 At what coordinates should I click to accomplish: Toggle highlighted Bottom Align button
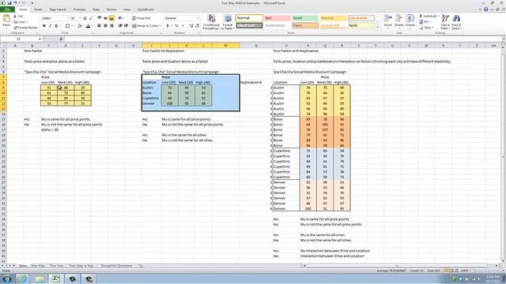coord(111,18)
